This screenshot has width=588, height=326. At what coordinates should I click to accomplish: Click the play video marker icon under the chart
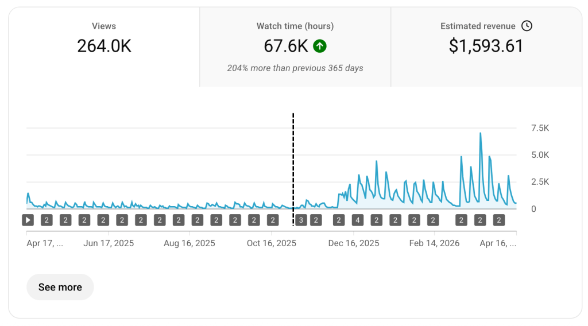[28, 220]
